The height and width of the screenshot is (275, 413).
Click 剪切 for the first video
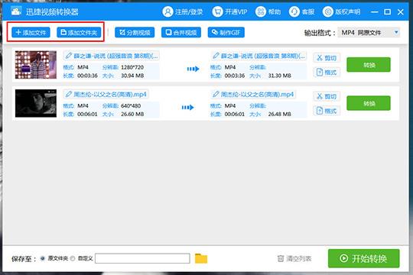click(327, 57)
